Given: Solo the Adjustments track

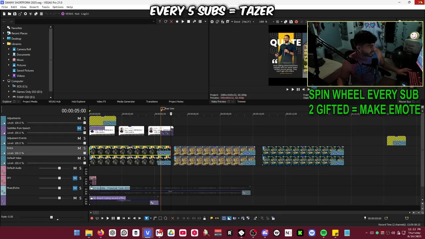Looking at the screenshot, I should tap(84, 119).
